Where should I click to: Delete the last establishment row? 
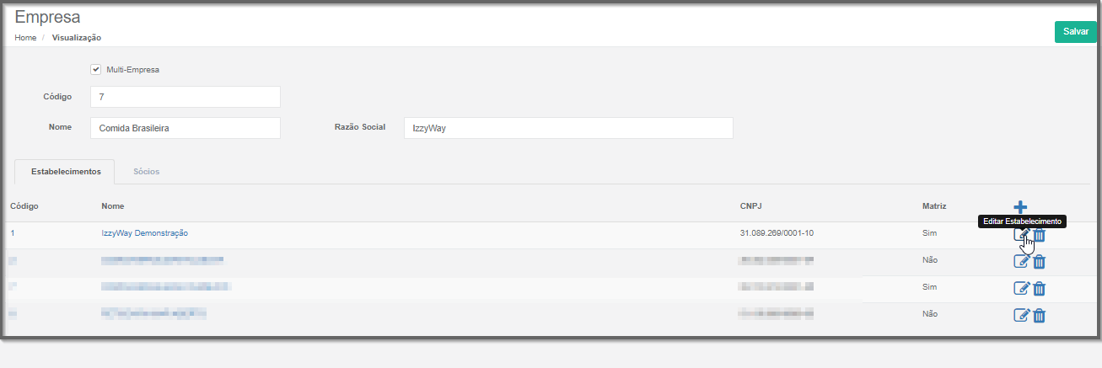click(1040, 316)
